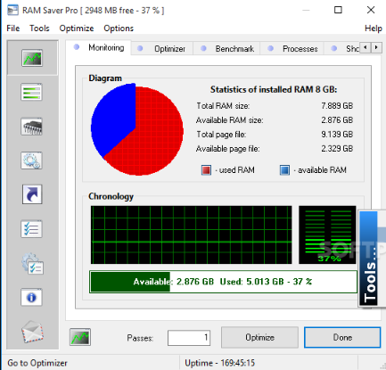This screenshot has width=386, height=370.
Task: Click the envelope mail sidebar icon
Action: [x=32, y=332]
